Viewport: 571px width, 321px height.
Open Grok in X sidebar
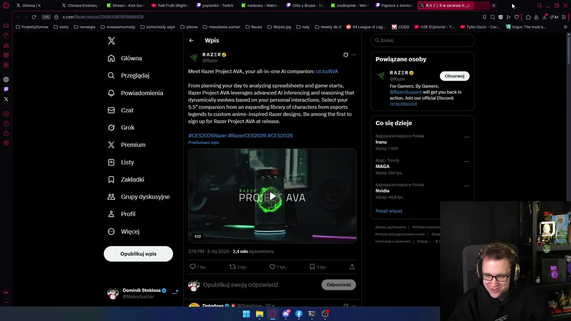(121, 128)
